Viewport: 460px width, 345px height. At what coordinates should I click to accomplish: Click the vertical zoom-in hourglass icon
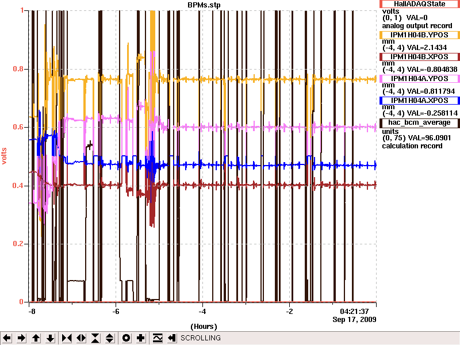[x=95, y=338]
